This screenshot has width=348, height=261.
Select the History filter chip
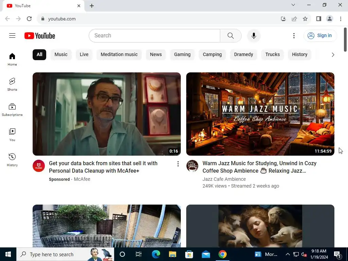[x=300, y=55]
